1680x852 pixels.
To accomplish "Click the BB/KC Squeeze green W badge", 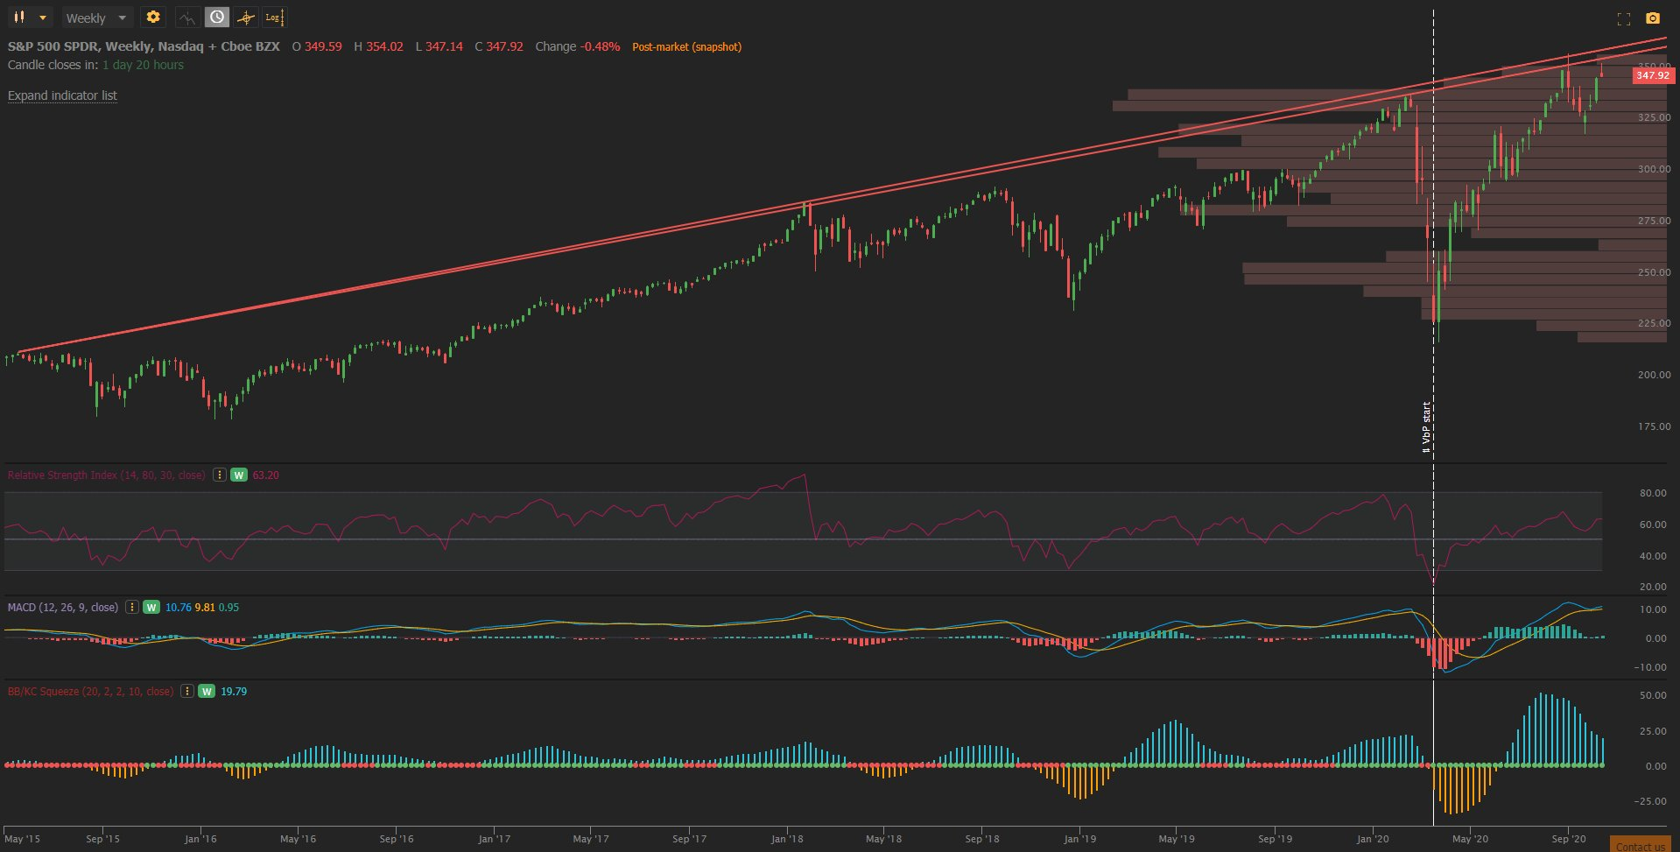I will (207, 691).
